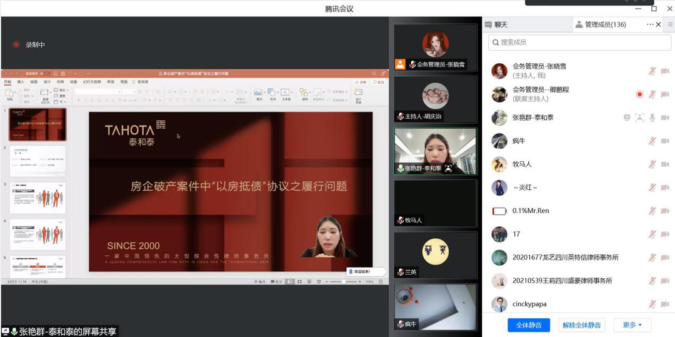
Task: Click the search icon in PowerPoint title bar
Action: tap(374, 74)
